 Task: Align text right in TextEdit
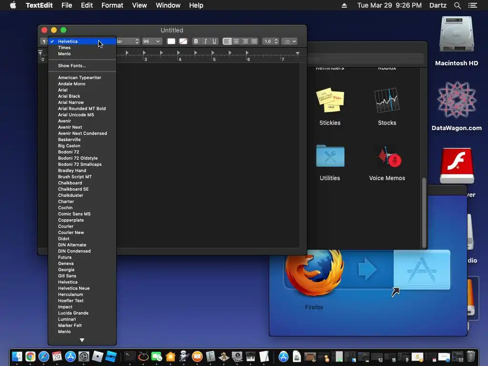(245, 41)
